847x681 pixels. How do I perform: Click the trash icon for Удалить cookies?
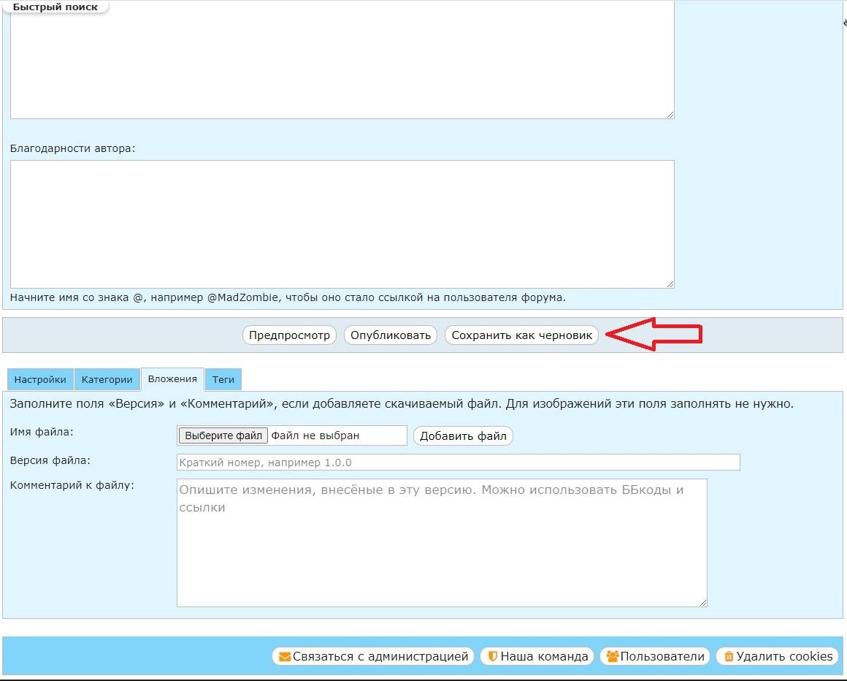pyautogui.click(x=728, y=656)
